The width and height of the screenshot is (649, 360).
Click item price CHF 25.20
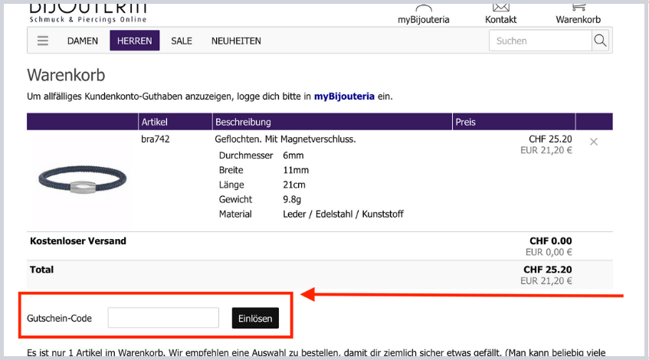click(x=550, y=139)
